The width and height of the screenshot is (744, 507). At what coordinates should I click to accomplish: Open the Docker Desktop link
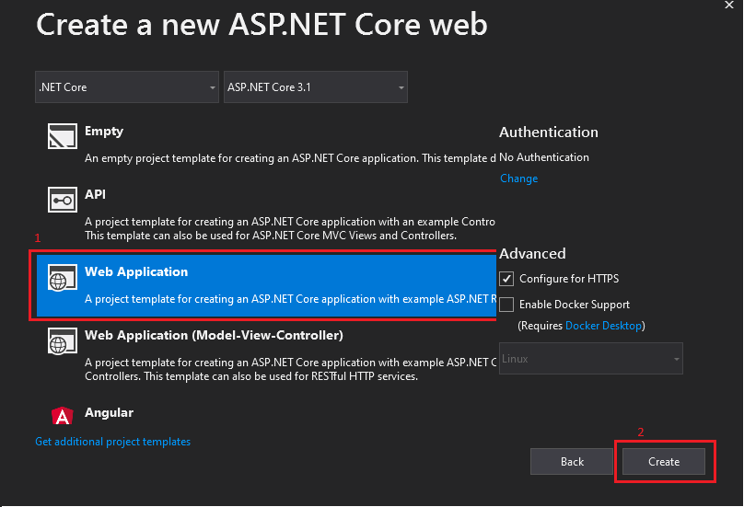point(603,326)
